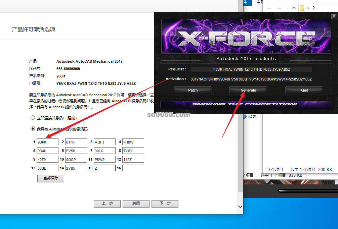Click activation code field 13 containing 58SD
The width and height of the screenshot is (338, 229).
pyautogui.click(x=47, y=168)
